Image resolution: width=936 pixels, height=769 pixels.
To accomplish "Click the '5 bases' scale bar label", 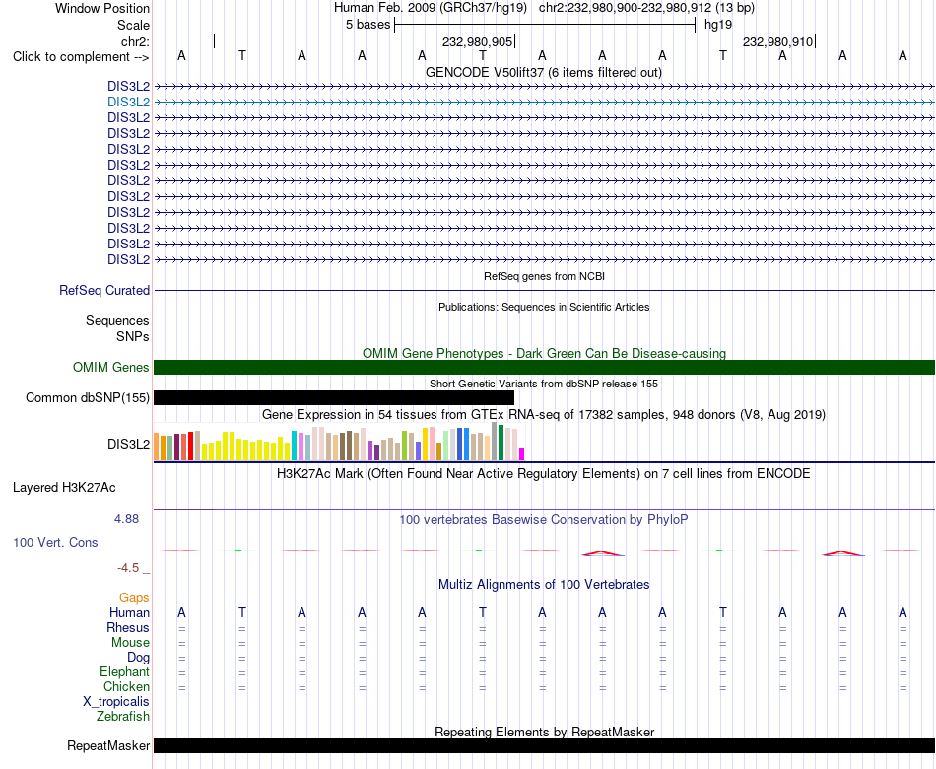I will 368,25.
